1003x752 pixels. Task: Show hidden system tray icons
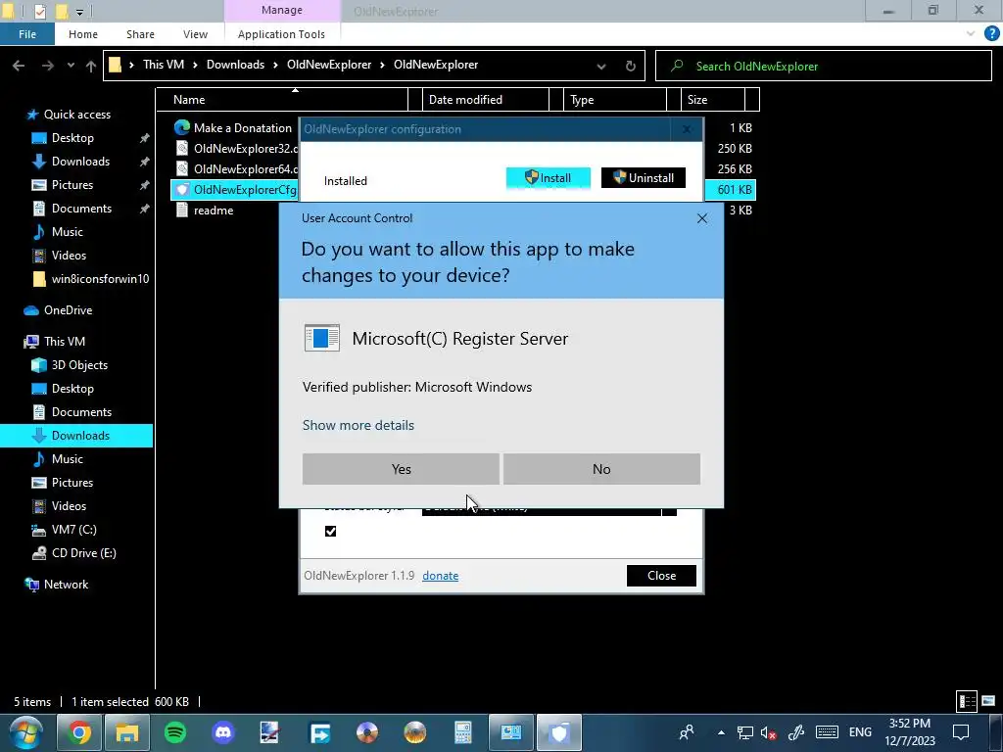(721, 732)
